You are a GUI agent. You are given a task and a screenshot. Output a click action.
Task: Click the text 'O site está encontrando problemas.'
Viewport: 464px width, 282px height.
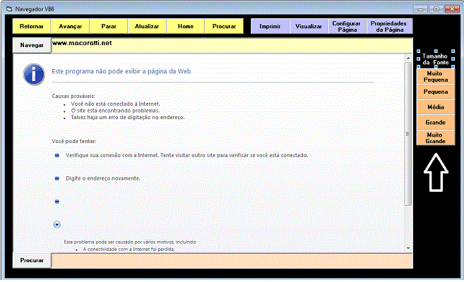115,111
